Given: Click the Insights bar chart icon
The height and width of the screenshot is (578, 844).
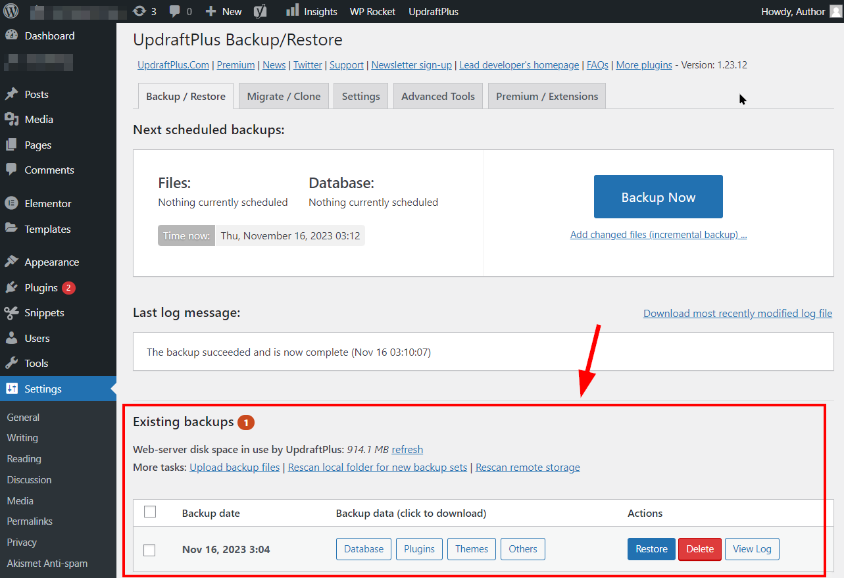Looking at the screenshot, I should [292, 11].
